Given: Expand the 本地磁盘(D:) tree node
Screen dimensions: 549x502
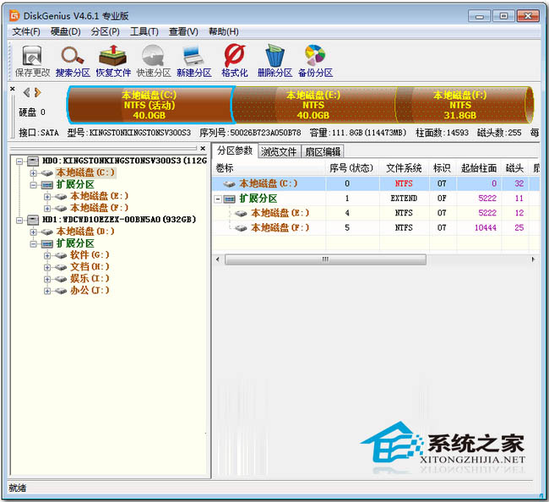Looking at the screenshot, I should [33, 232].
